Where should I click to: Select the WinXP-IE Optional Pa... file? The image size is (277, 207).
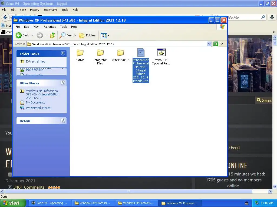tap(161, 57)
